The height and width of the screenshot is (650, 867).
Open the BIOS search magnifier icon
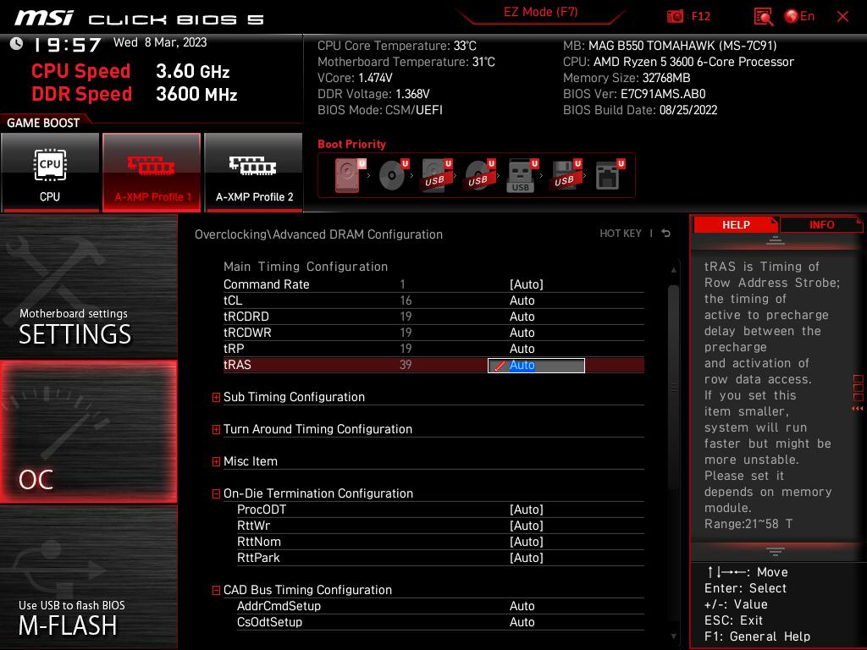pyautogui.click(x=763, y=17)
